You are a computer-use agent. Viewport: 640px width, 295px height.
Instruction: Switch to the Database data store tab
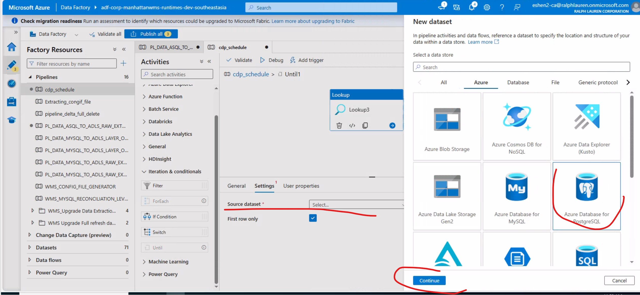click(518, 82)
